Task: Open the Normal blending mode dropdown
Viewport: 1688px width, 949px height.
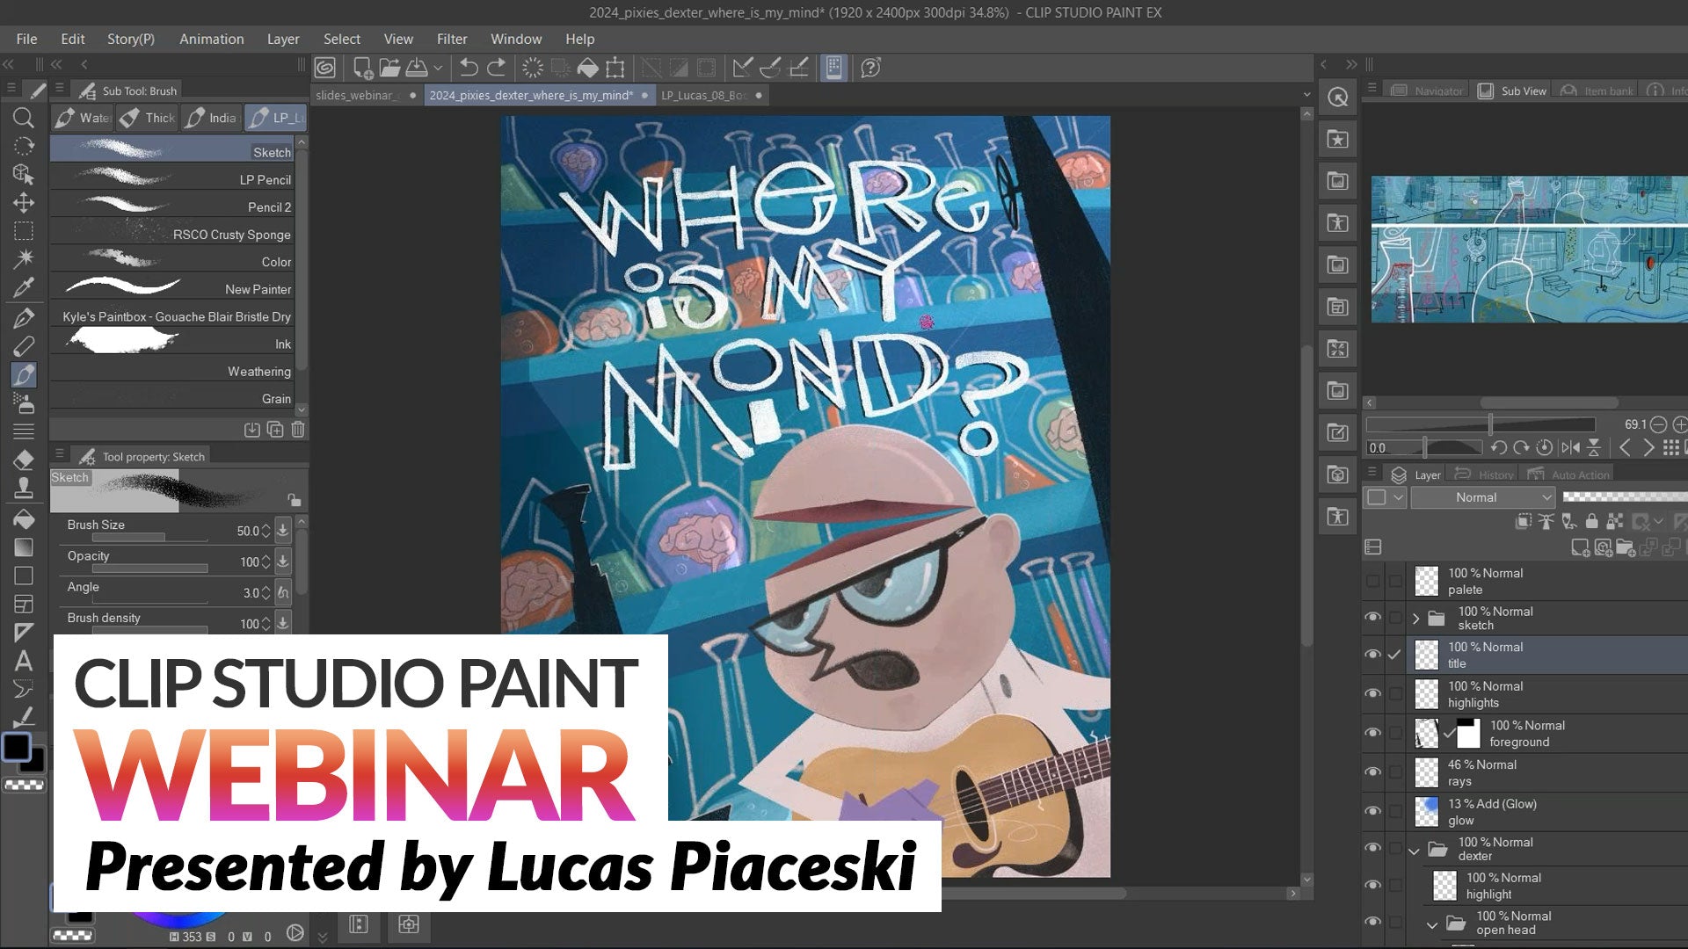Action: click(x=1482, y=497)
